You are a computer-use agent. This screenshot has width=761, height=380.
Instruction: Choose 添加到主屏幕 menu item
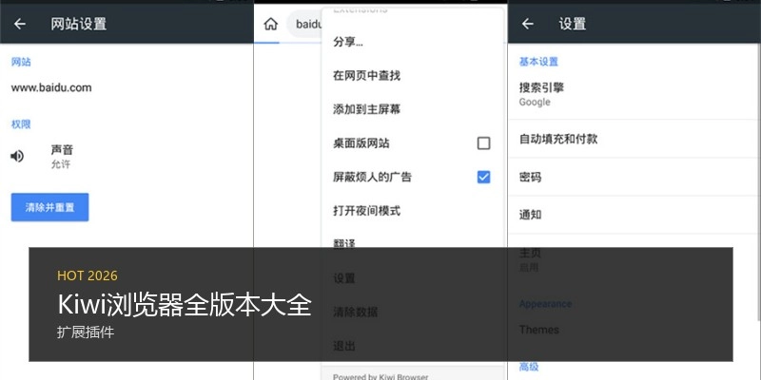point(412,109)
